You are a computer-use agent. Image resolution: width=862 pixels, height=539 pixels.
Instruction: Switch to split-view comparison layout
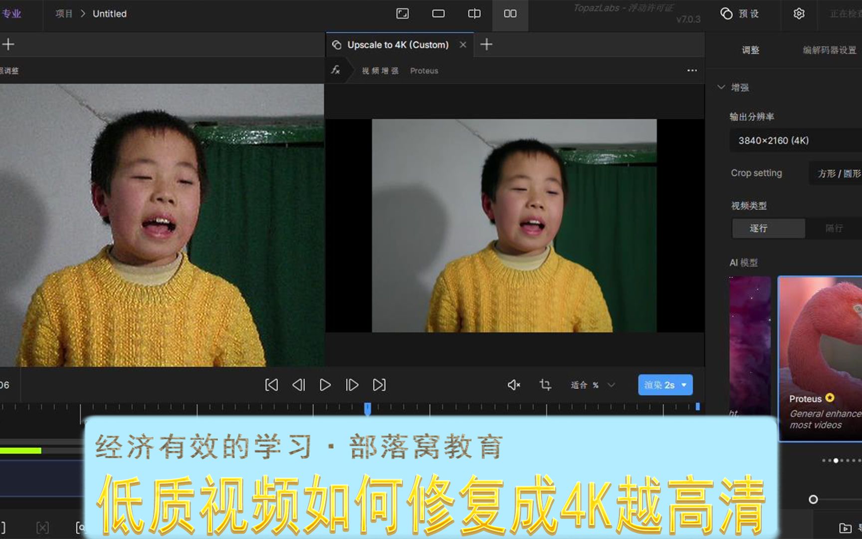tap(474, 13)
